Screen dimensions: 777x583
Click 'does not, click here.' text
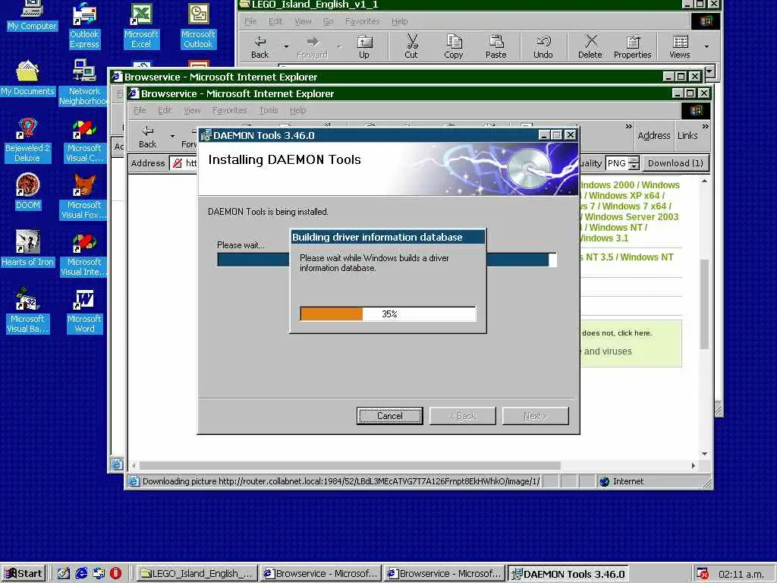(617, 333)
